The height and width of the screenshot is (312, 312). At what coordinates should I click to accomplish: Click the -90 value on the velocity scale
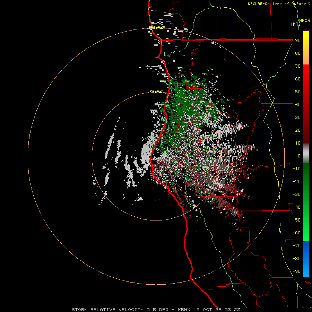tap(296, 271)
